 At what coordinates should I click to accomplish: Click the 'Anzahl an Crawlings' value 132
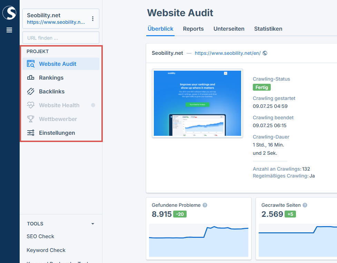[306, 169]
